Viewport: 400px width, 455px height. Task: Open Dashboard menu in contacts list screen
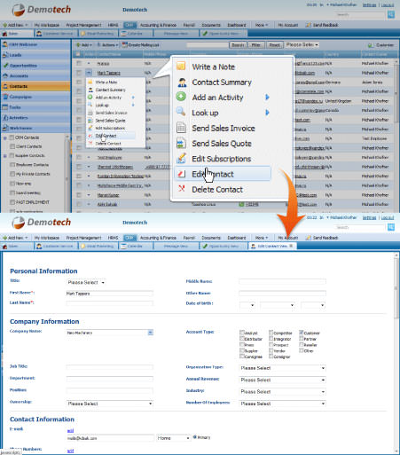[x=237, y=25]
